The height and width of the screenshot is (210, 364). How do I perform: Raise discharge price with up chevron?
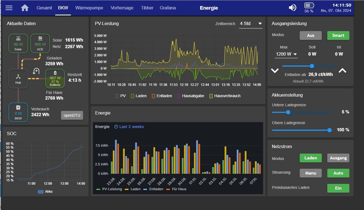(342, 70)
